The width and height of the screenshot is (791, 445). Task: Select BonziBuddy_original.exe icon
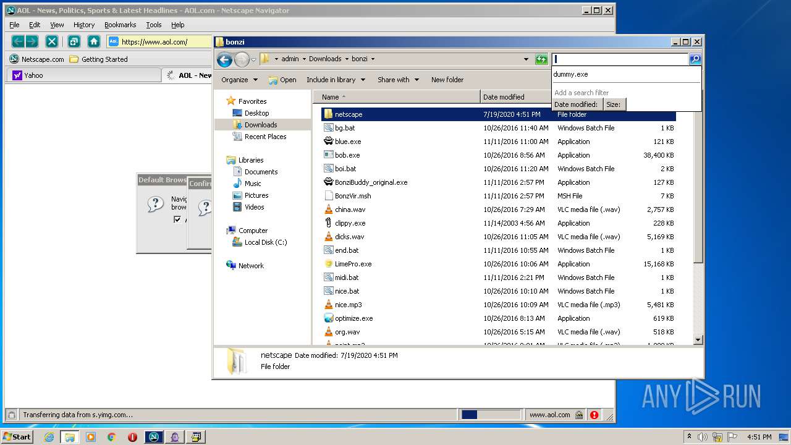(x=329, y=182)
